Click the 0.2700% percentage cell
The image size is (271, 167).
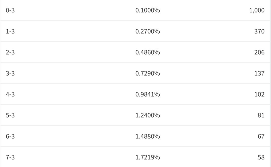point(148,31)
